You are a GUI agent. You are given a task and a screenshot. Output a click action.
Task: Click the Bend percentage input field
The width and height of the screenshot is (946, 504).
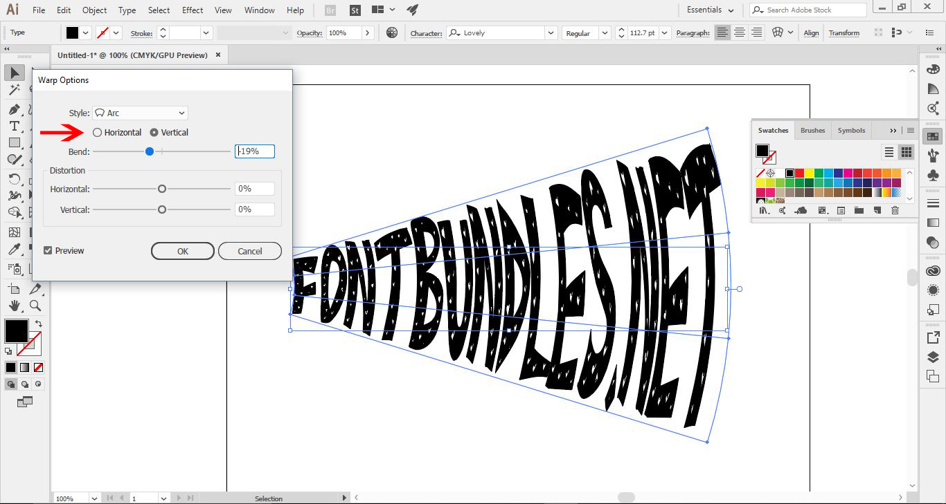point(255,151)
